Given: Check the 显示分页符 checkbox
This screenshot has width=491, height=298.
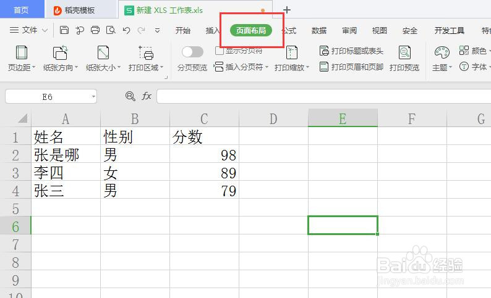Looking at the screenshot, I should pos(219,51).
